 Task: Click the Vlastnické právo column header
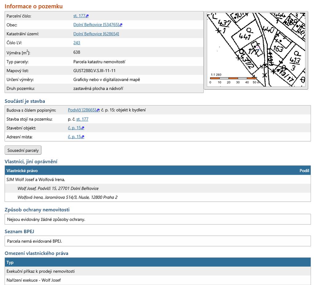point(22,171)
